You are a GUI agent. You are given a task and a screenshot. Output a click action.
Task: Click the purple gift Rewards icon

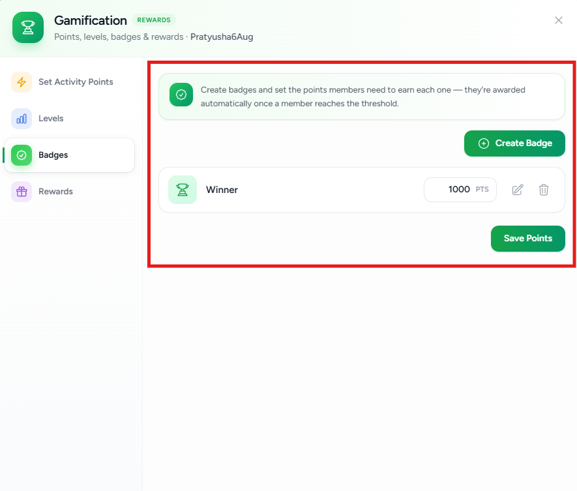pos(22,192)
